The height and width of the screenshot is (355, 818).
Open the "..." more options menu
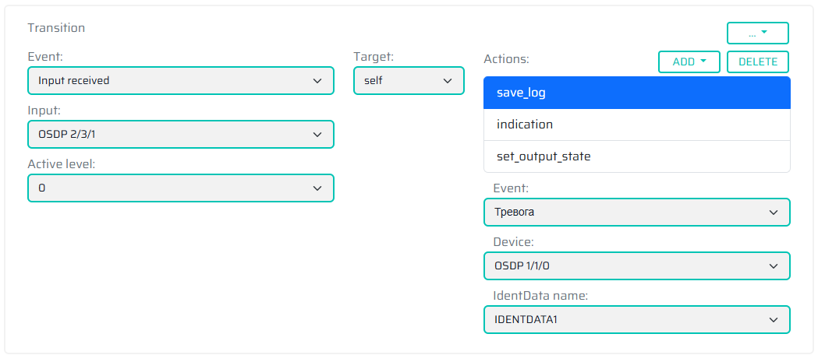click(757, 33)
